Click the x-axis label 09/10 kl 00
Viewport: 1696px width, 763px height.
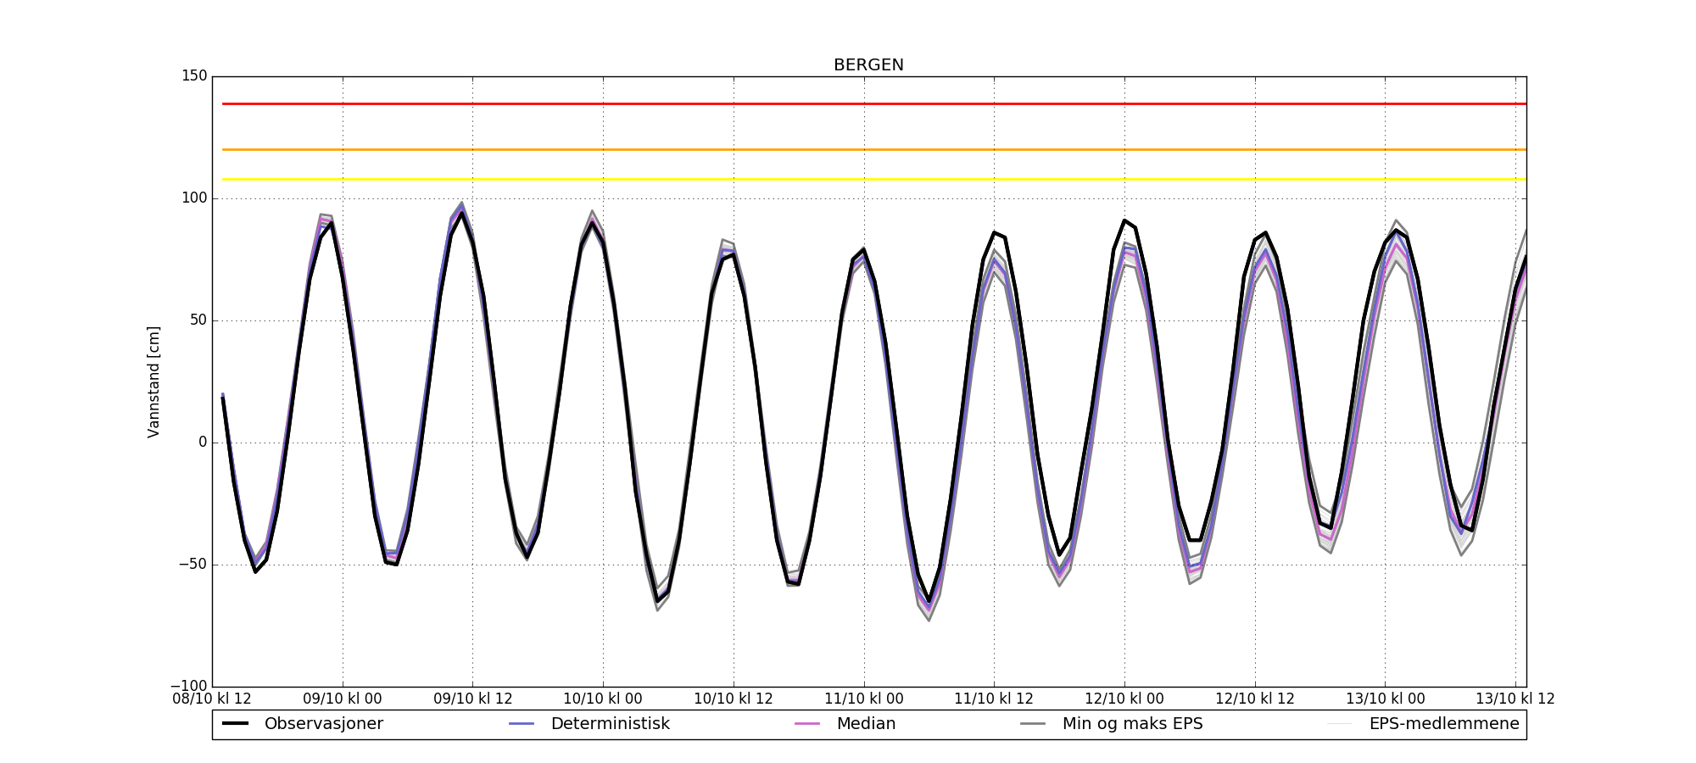click(x=343, y=699)
